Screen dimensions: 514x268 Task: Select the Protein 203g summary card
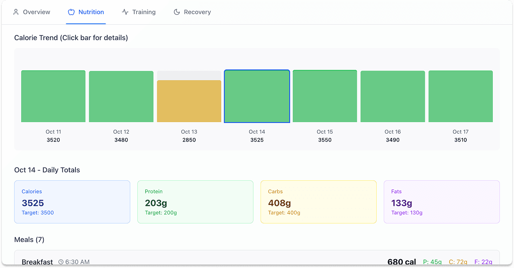click(195, 202)
